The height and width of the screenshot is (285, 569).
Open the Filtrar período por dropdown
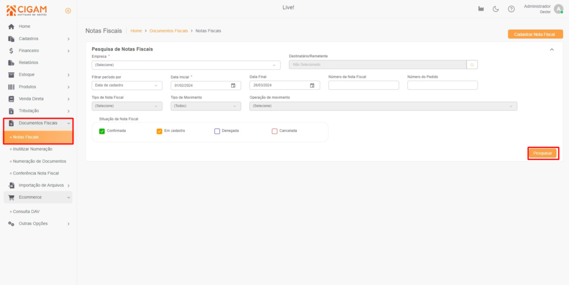127,85
